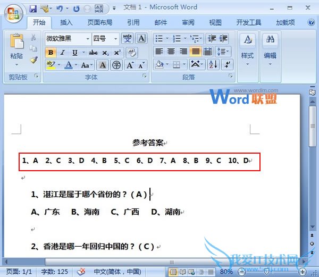This screenshot has width=319, height=277.
Task: Apply the font color swatch
Action: (69, 65)
